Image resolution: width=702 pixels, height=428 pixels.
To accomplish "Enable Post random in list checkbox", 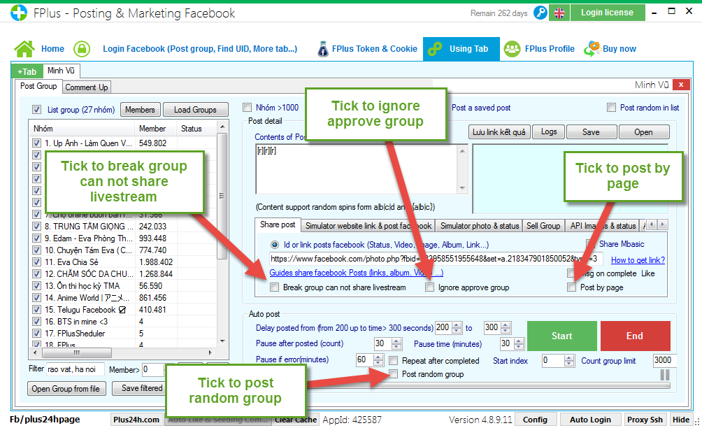I will point(611,108).
